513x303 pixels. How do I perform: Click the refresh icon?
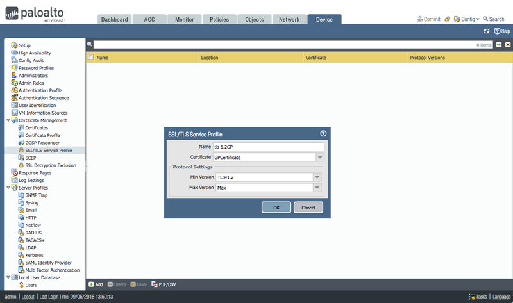pyautogui.click(x=487, y=31)
